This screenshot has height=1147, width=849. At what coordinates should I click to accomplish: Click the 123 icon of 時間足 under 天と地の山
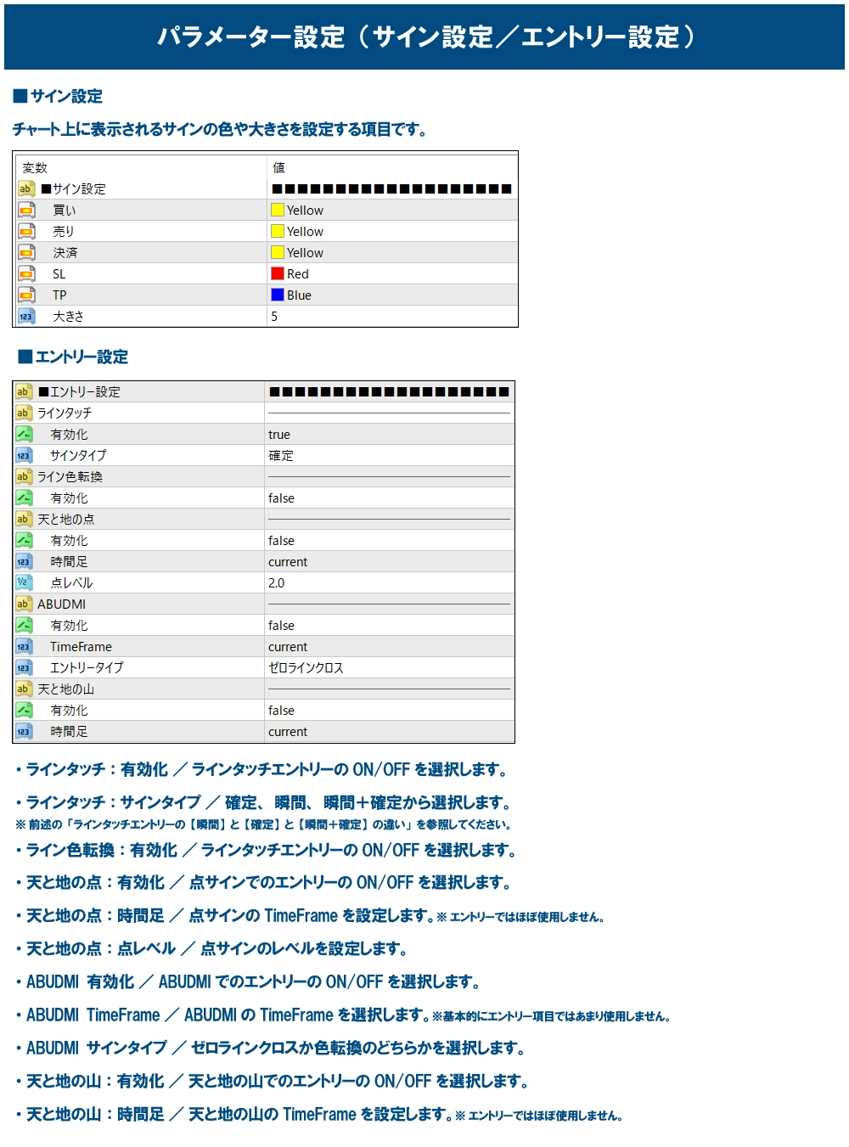point(24,731)
